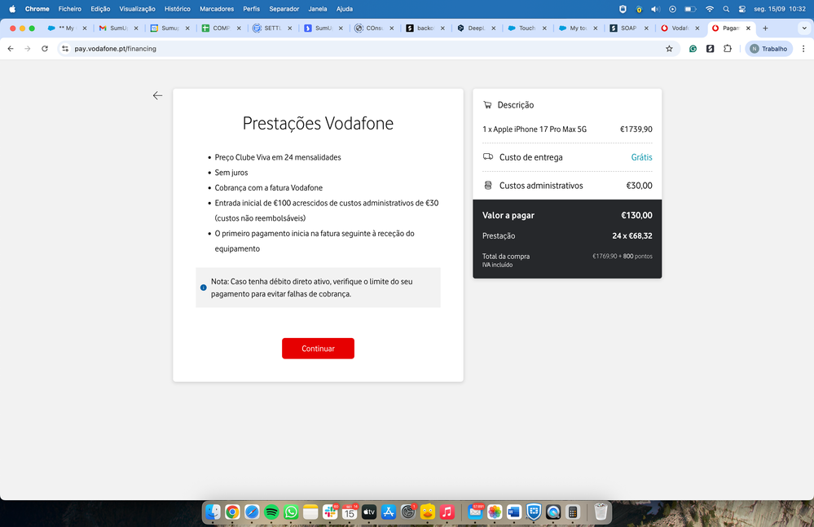Open Spotlight search from the menu bar
814x527 pixels.
[x=726, y=9]
